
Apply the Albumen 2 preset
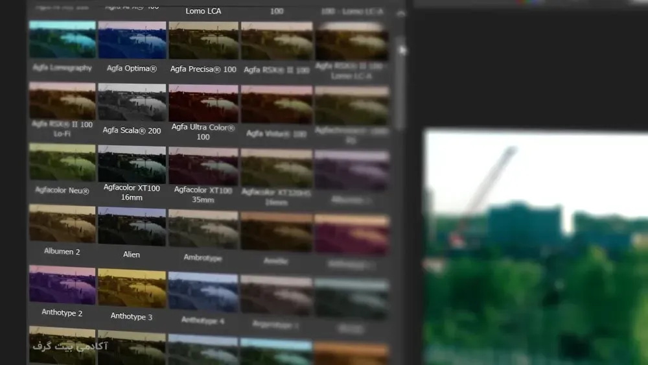tap(62, 224)
